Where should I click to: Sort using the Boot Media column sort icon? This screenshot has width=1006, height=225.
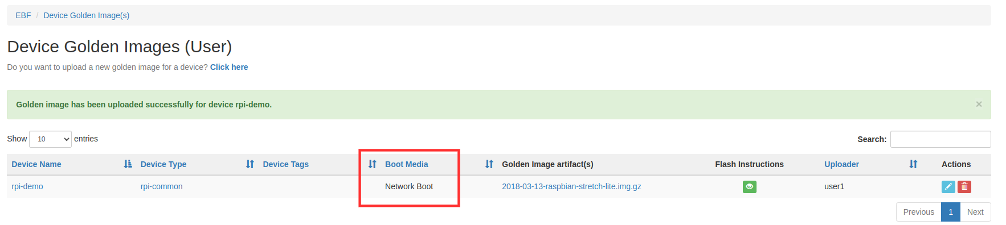point(489,164)
